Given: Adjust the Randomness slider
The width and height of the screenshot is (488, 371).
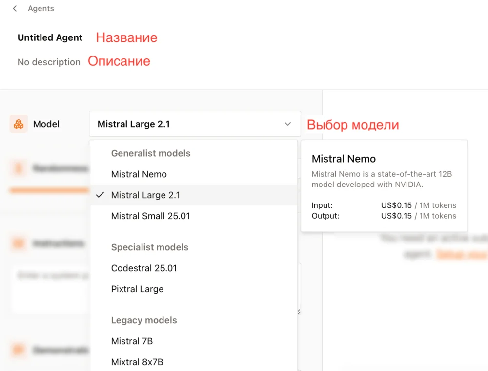Looking at the screenshot, I should 49,191.
